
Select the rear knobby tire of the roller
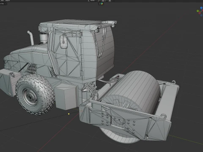click(35, 94)
